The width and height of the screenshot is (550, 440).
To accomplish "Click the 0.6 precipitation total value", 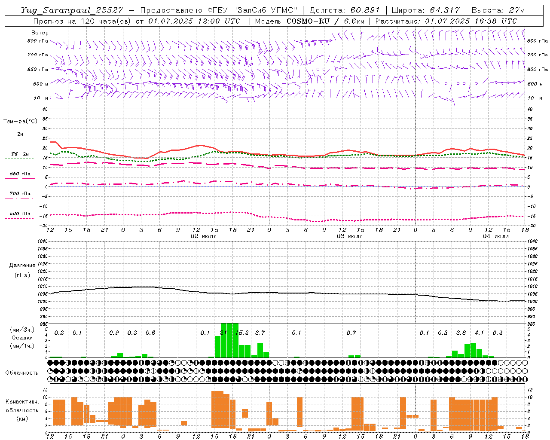I will (150, 333).
